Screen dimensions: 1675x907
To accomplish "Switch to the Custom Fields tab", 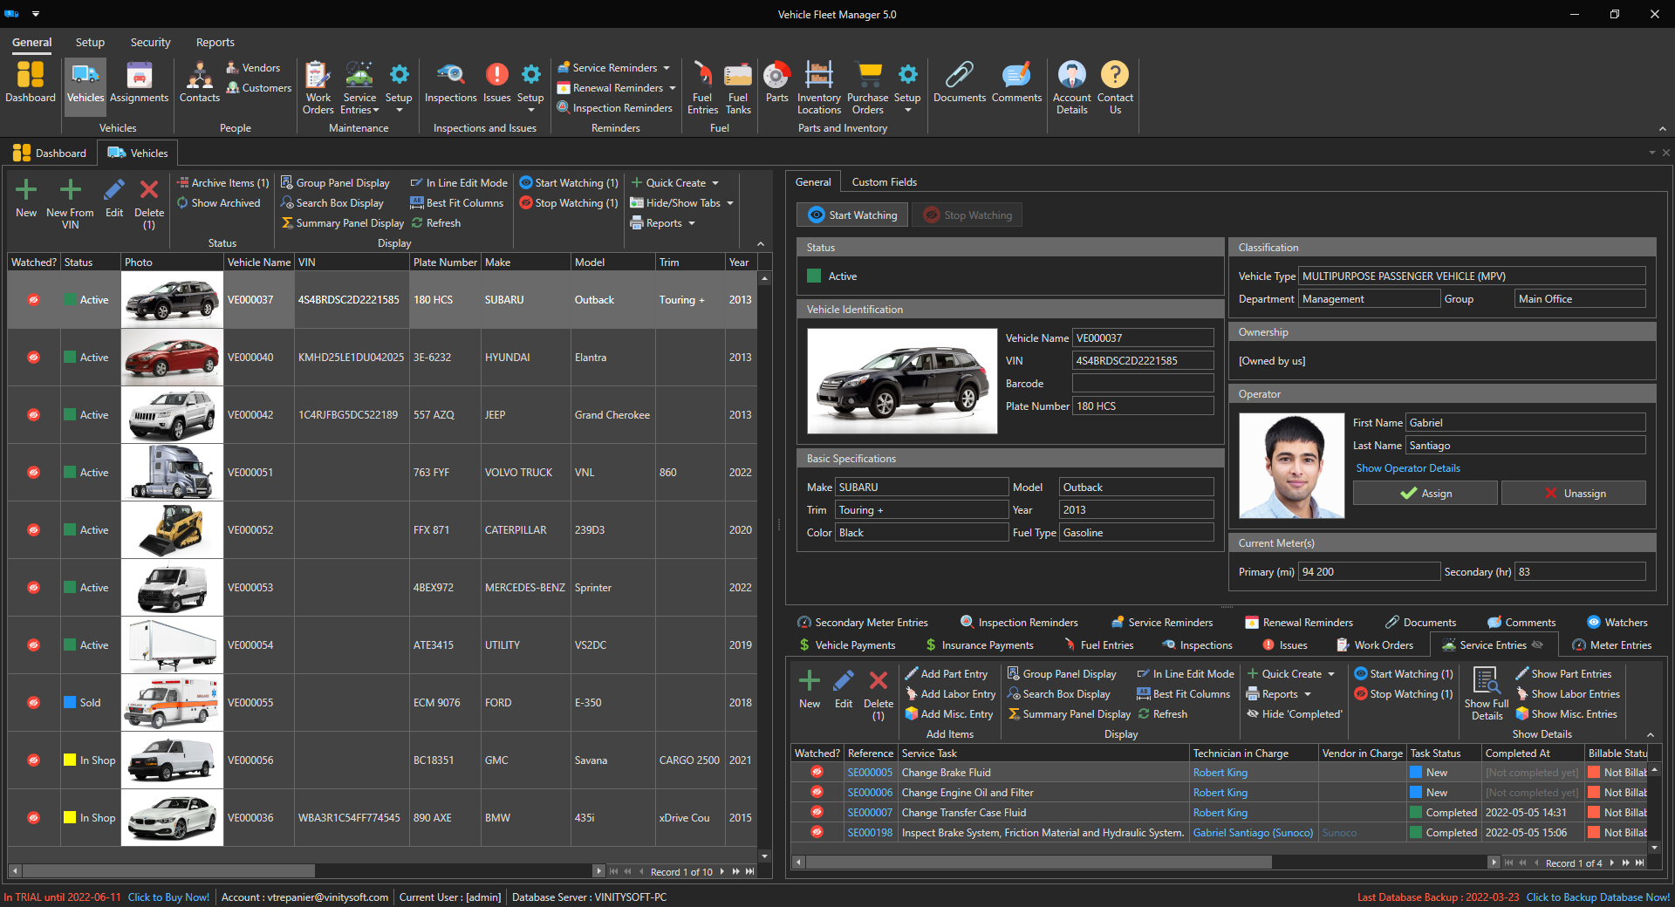I will click(x=884, y=181).
